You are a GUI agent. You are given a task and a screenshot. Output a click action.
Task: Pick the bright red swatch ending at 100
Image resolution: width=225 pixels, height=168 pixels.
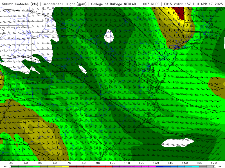point(109,166)
